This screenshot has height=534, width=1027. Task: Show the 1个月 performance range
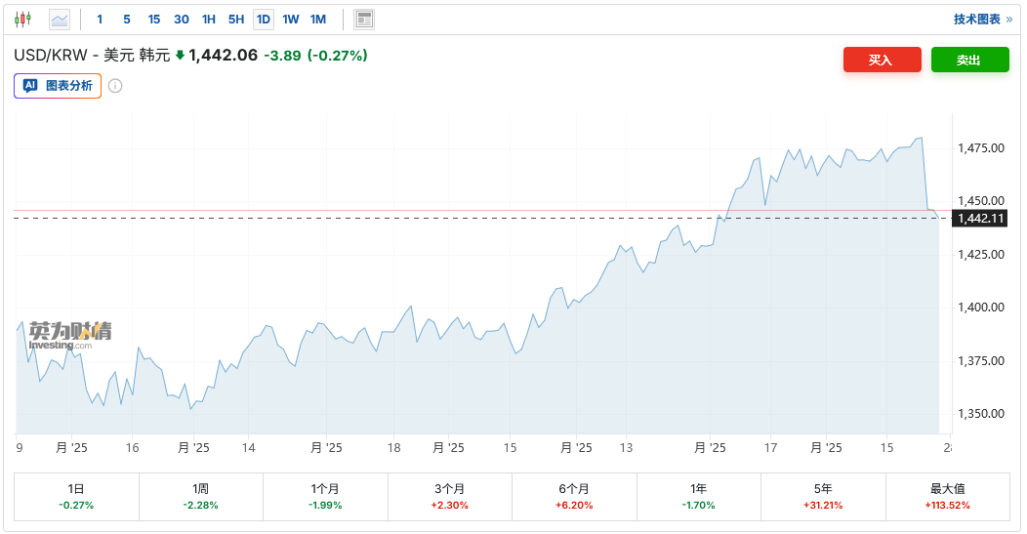point(326,496)
